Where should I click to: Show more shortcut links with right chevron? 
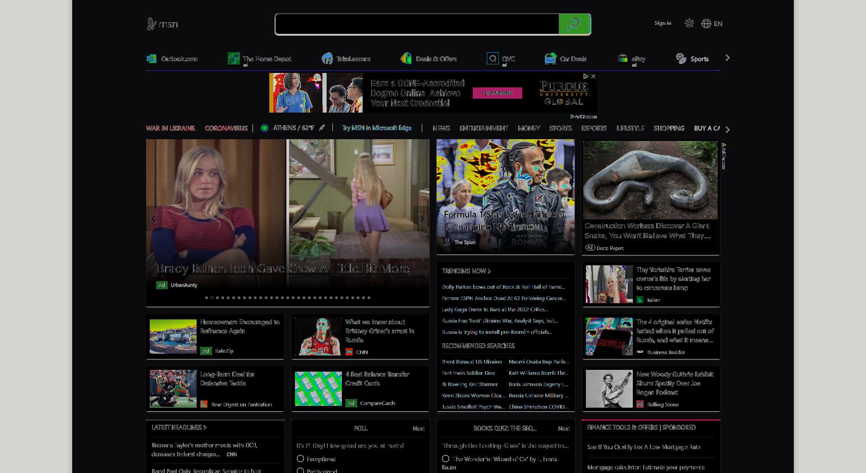(727, 58)
